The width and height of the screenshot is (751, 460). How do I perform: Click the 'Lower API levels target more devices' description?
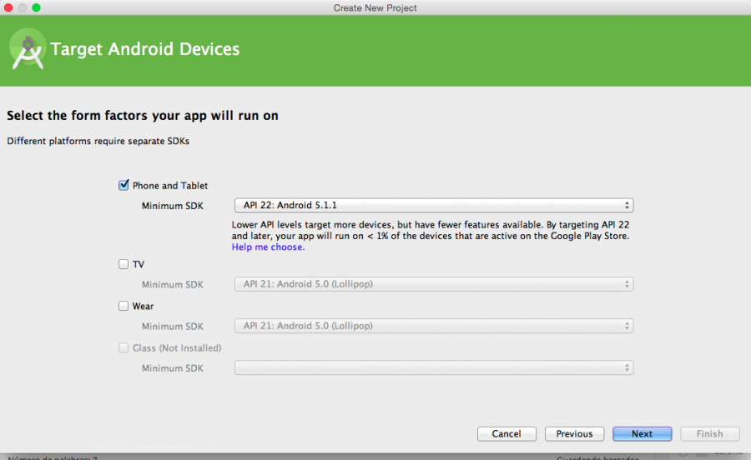(x=431, y=230)
